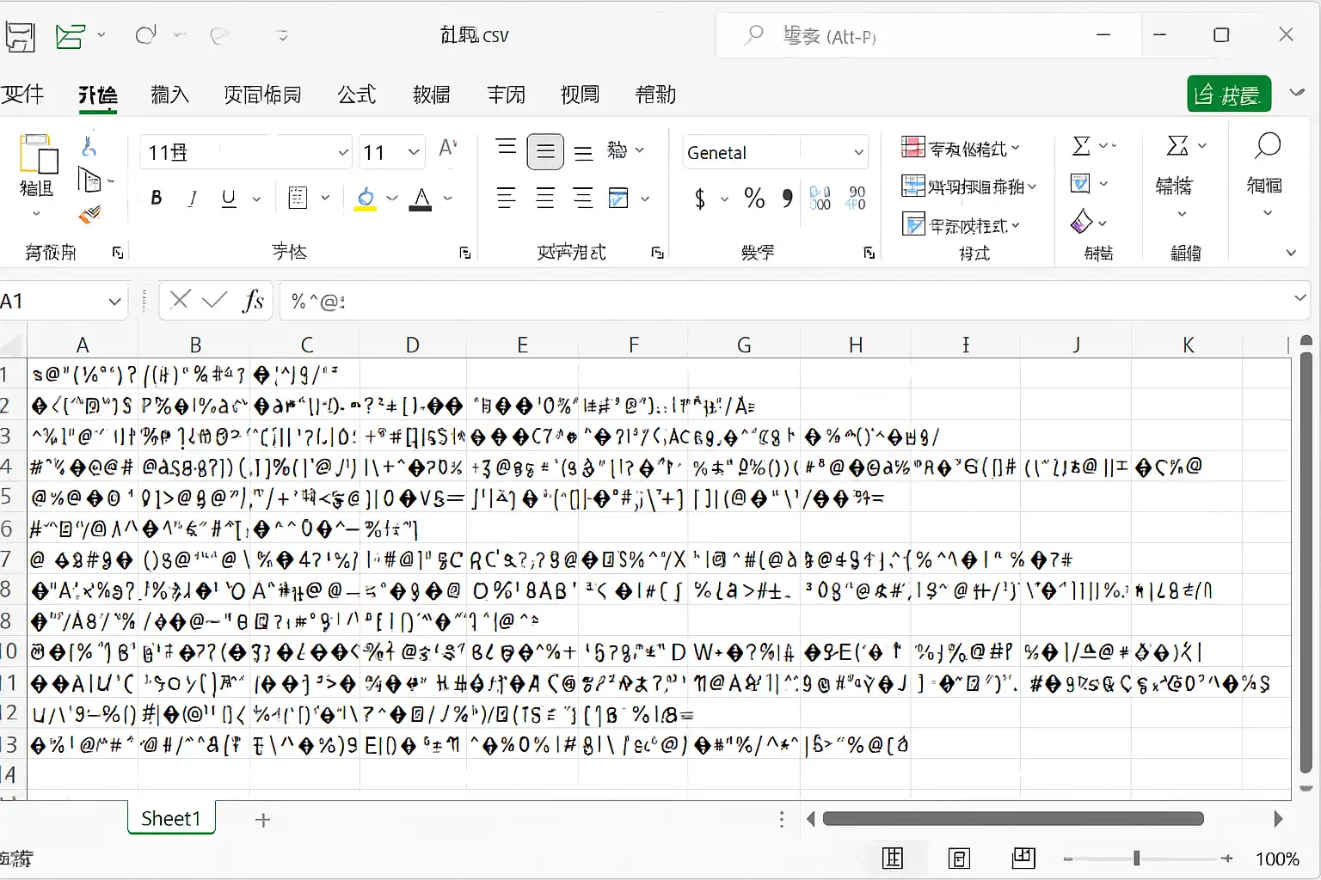Click the Save icon in title bar
This screenshot has height=880, width=1321.
pos(19,36)
